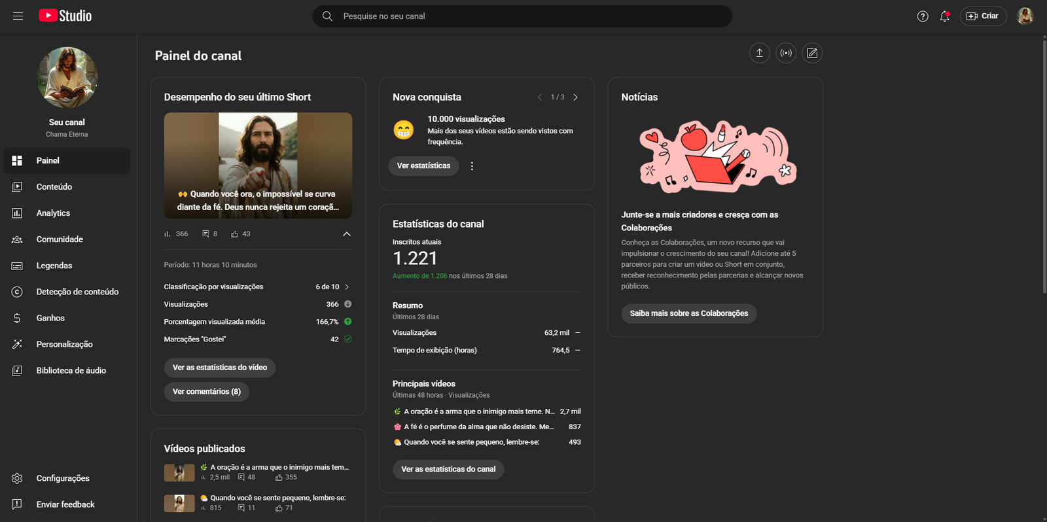Collapse the latest Short performance details
Viewport: 1047px width, 522px height.
pos(347,234)
